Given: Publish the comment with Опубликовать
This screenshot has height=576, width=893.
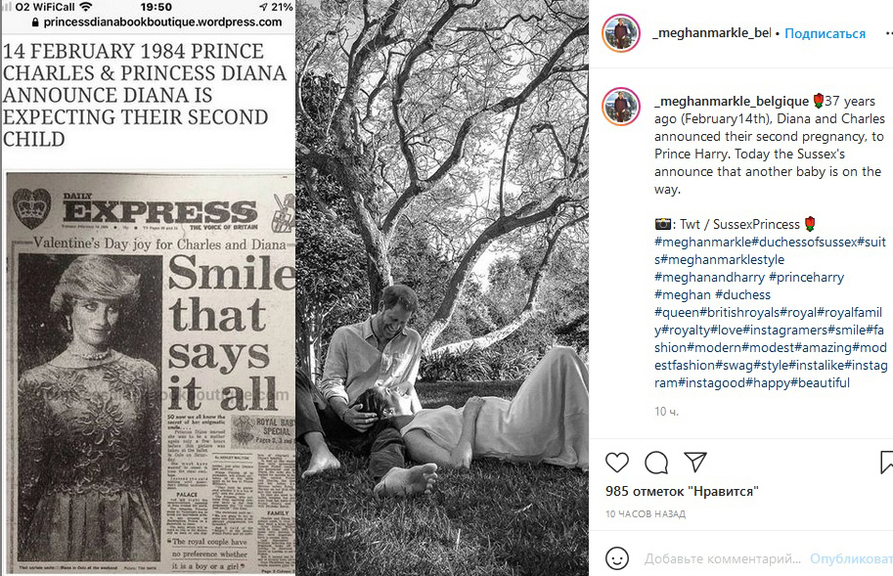Looking at the screenshot, I should pyautogui.click(x=851, y=559).
